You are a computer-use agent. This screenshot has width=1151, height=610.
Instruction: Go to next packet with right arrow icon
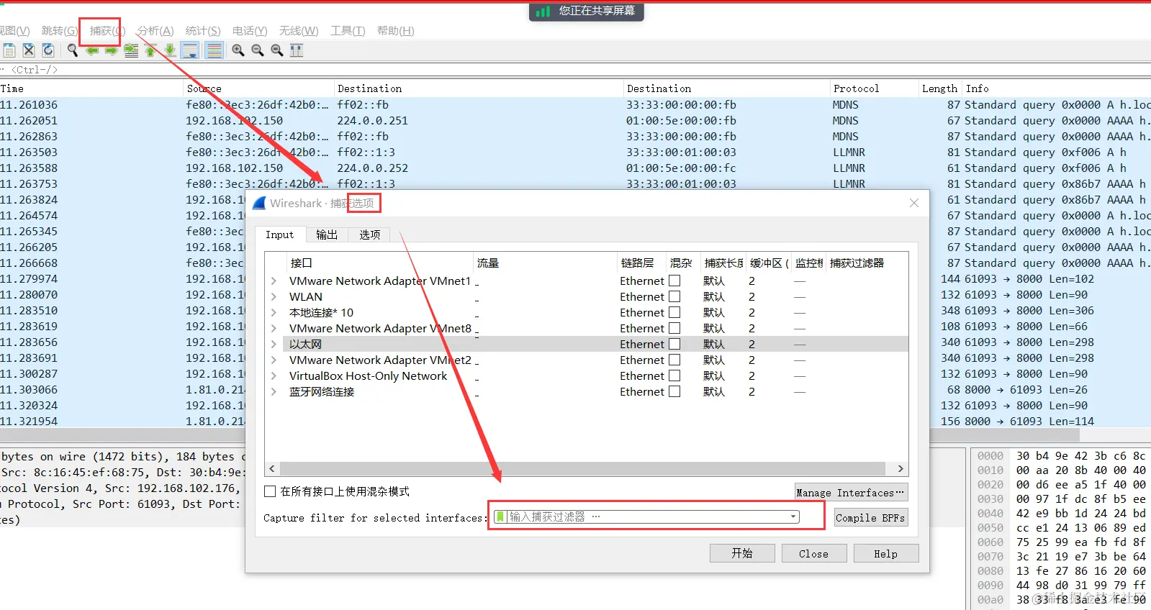pos(111,50)
